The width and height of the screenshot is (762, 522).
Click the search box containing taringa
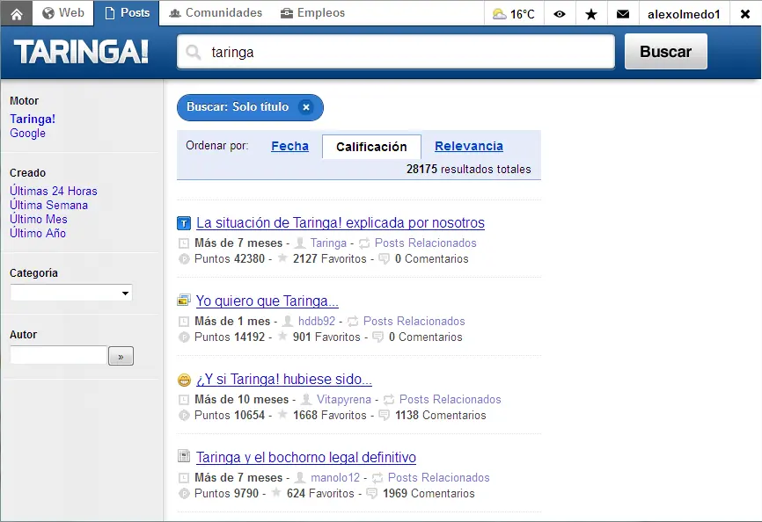click(x=396, y=52)
